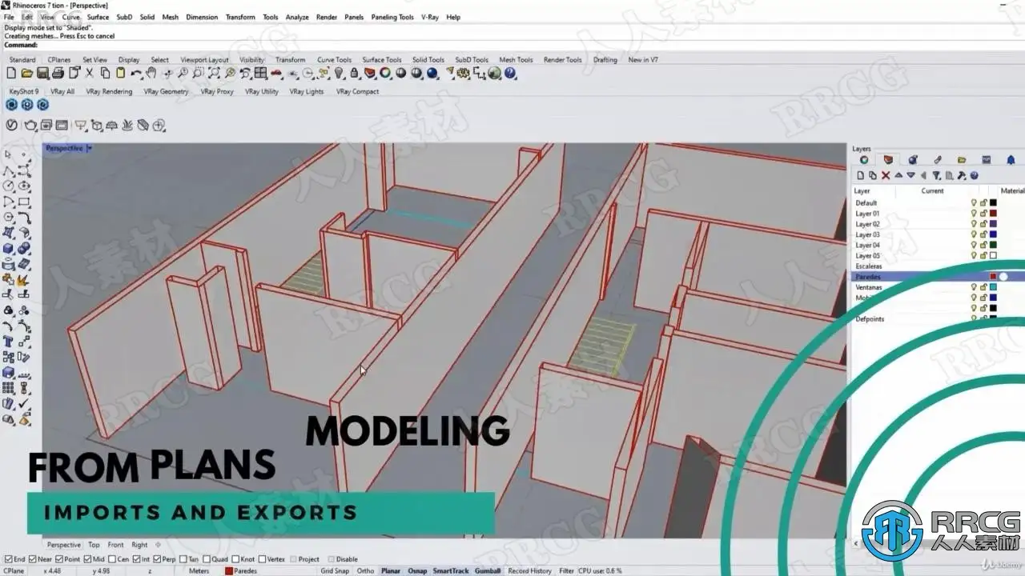Select the Zoom Extents icon
Viewport: 1025px width, 576px height.
coord(214,73)
